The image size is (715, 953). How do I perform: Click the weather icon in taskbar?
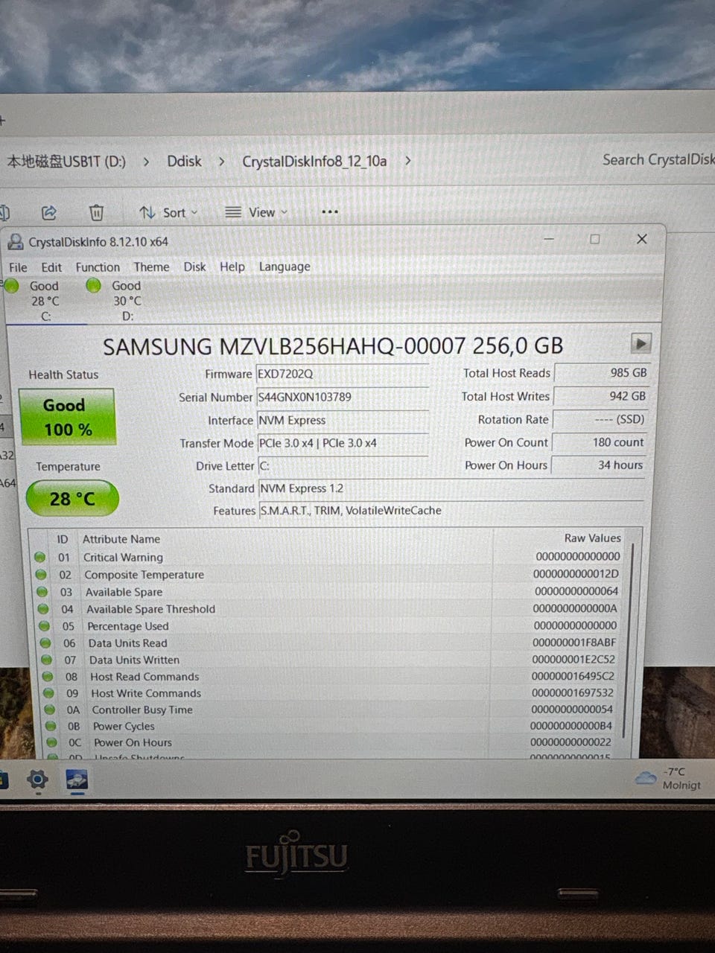pos(645,779)
